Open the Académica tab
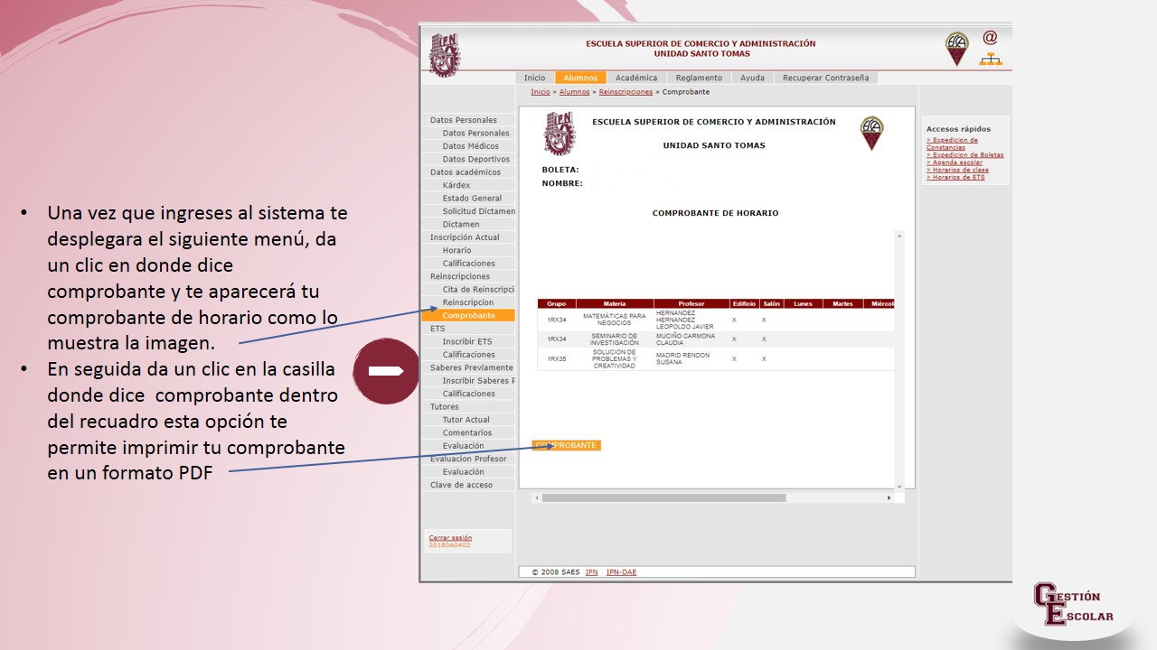Image resolution: width=1157 pixels, height=650 pixels. [x=636, y=78]
